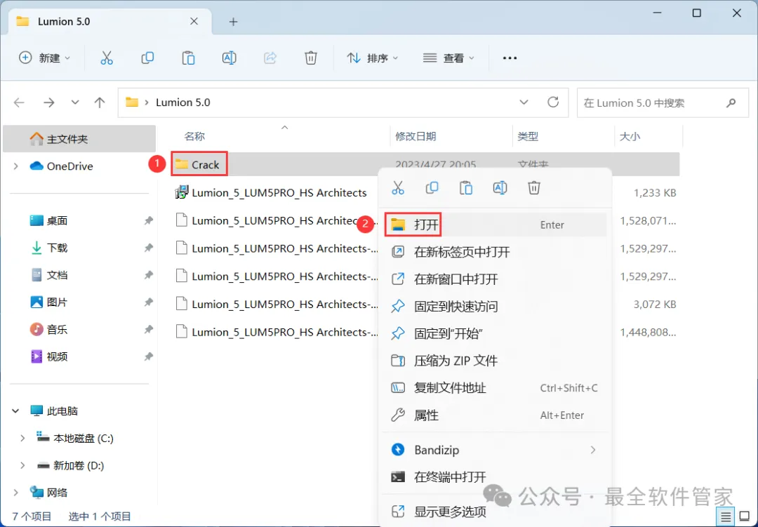Choose 在新标签页中打开
758x527 pixels.
(495, 252)
